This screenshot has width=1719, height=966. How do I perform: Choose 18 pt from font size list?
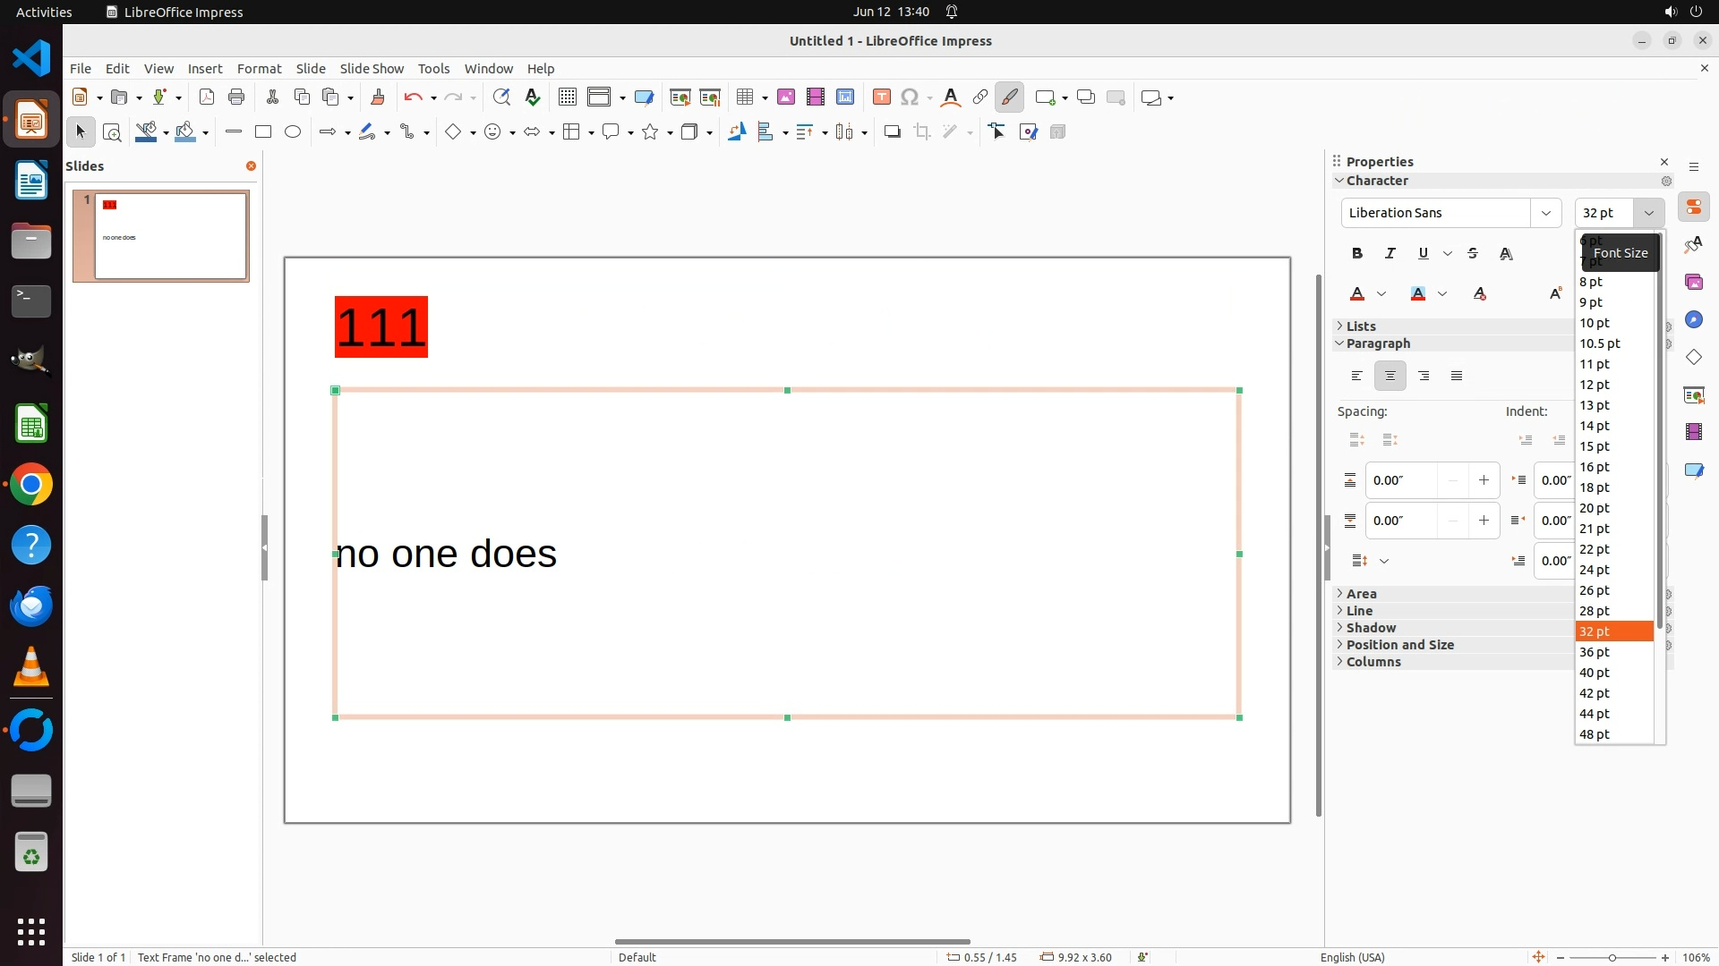coord(1595,487)
